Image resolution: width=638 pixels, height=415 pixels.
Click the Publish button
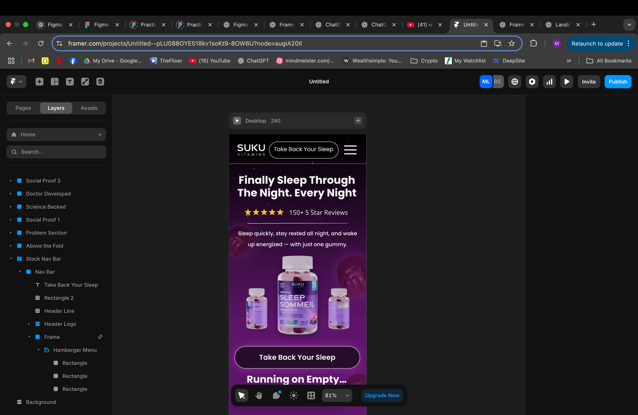[x=618, y=82]
